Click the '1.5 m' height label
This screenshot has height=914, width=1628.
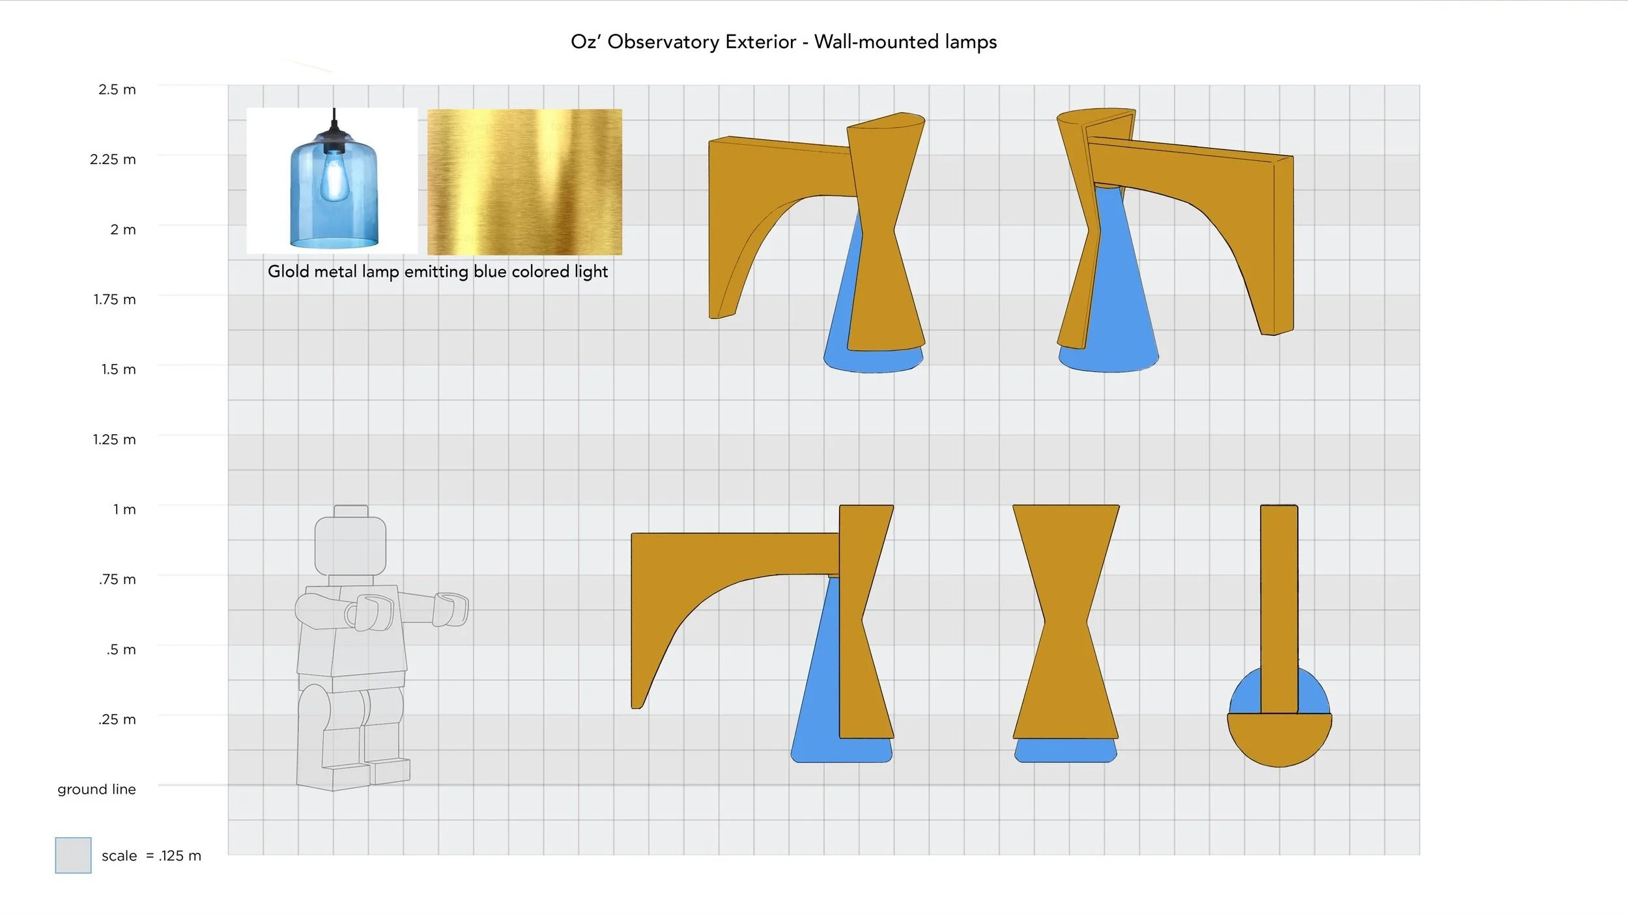pos(119,369)
